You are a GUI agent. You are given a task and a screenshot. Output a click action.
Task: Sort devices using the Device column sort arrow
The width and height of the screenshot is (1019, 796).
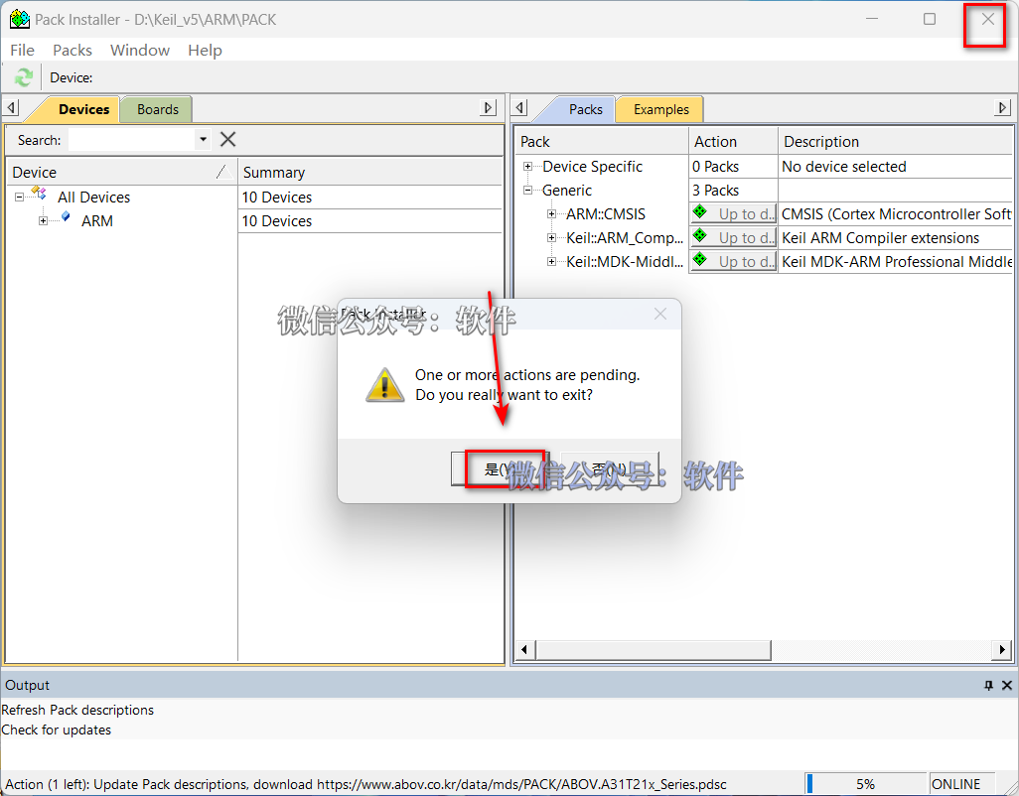coord(223,172)
